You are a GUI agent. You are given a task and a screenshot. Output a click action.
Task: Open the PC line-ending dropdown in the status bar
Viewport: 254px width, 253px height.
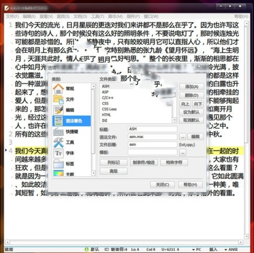click(x=197, y=250)
